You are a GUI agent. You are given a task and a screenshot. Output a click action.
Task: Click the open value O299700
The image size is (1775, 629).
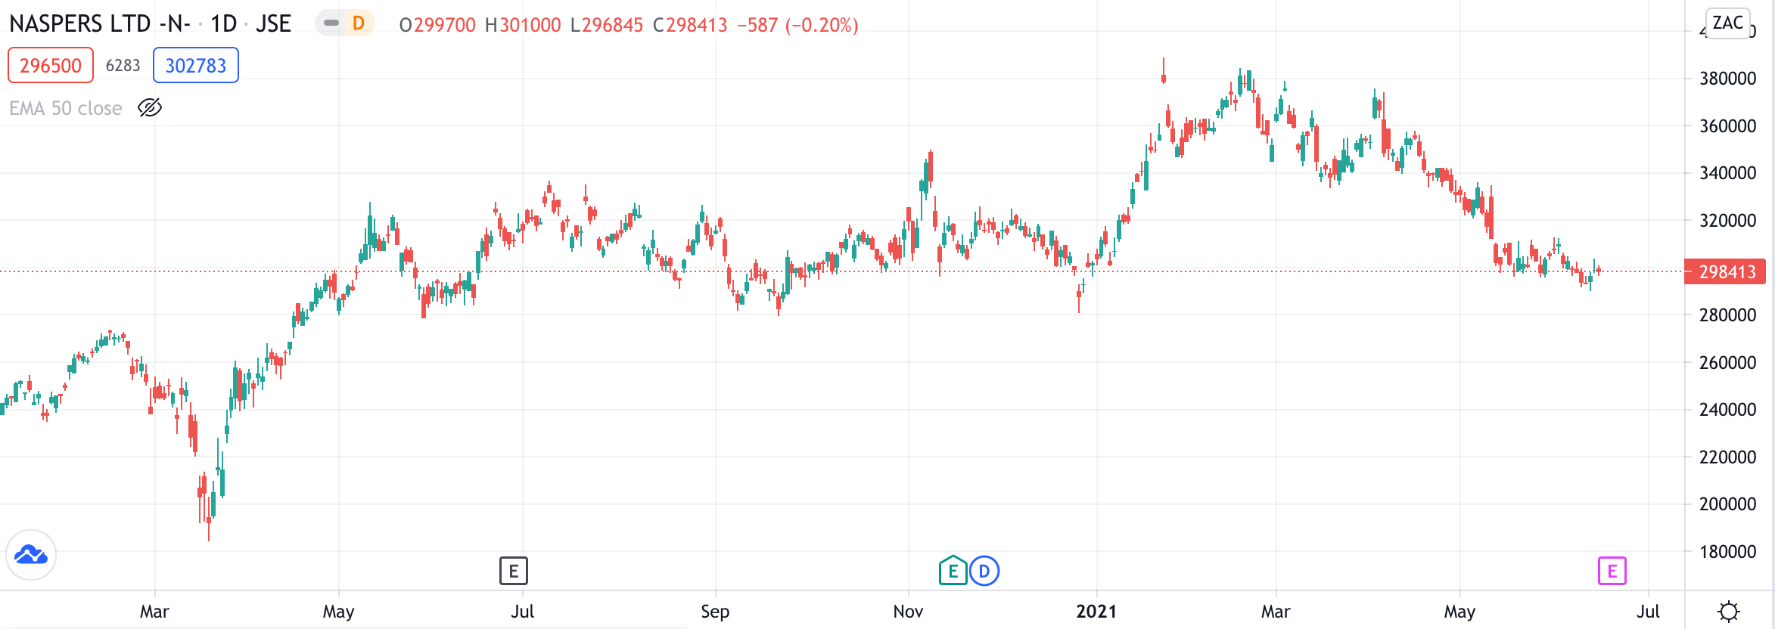pos(437,25)
